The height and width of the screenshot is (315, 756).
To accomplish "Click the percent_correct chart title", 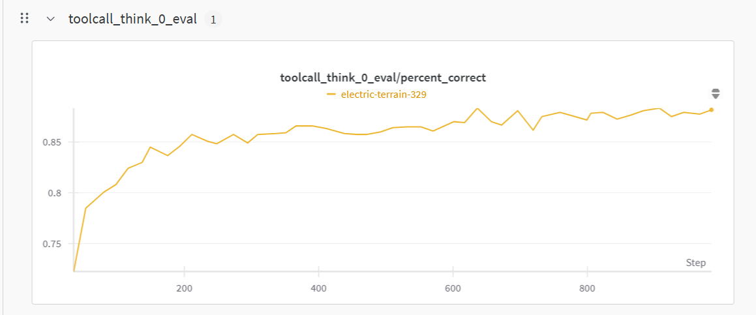I will (383, 78).
